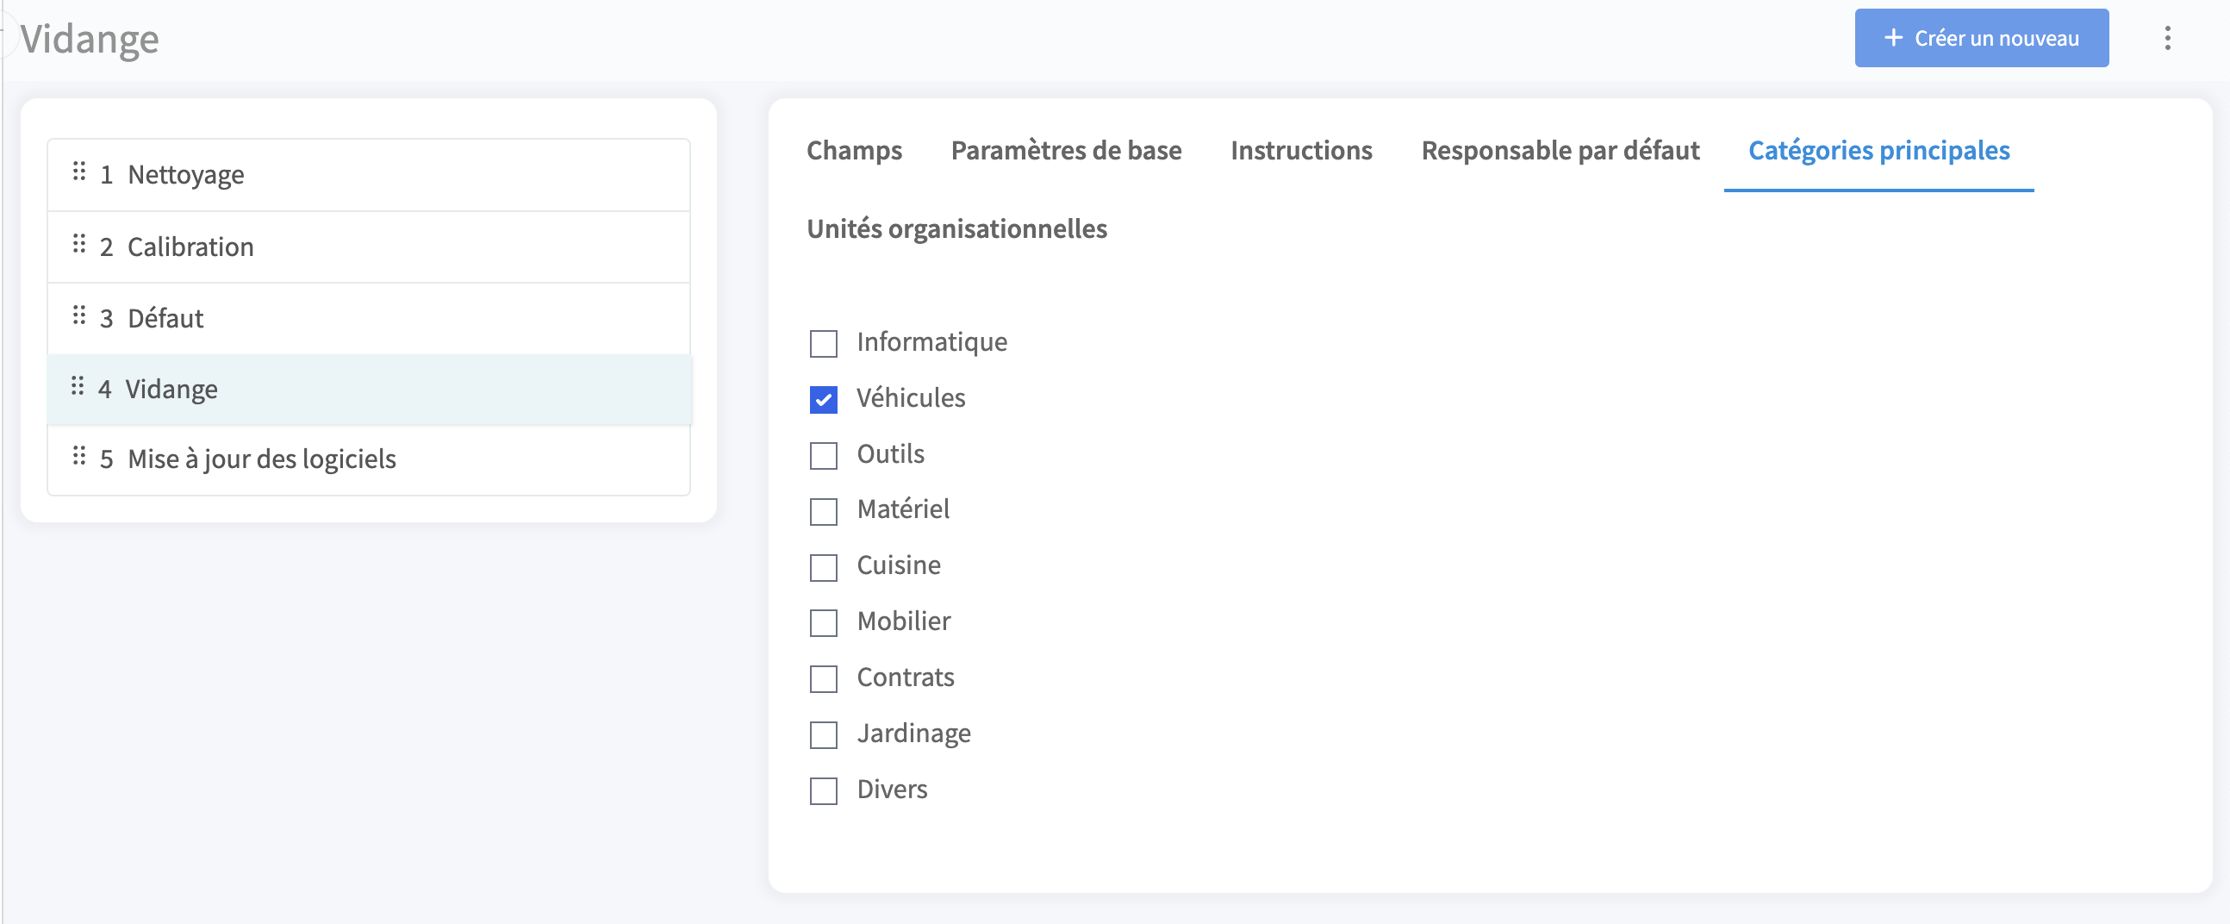
Task: Click the Unités organisationnelles heading
Action: (956, 228)
